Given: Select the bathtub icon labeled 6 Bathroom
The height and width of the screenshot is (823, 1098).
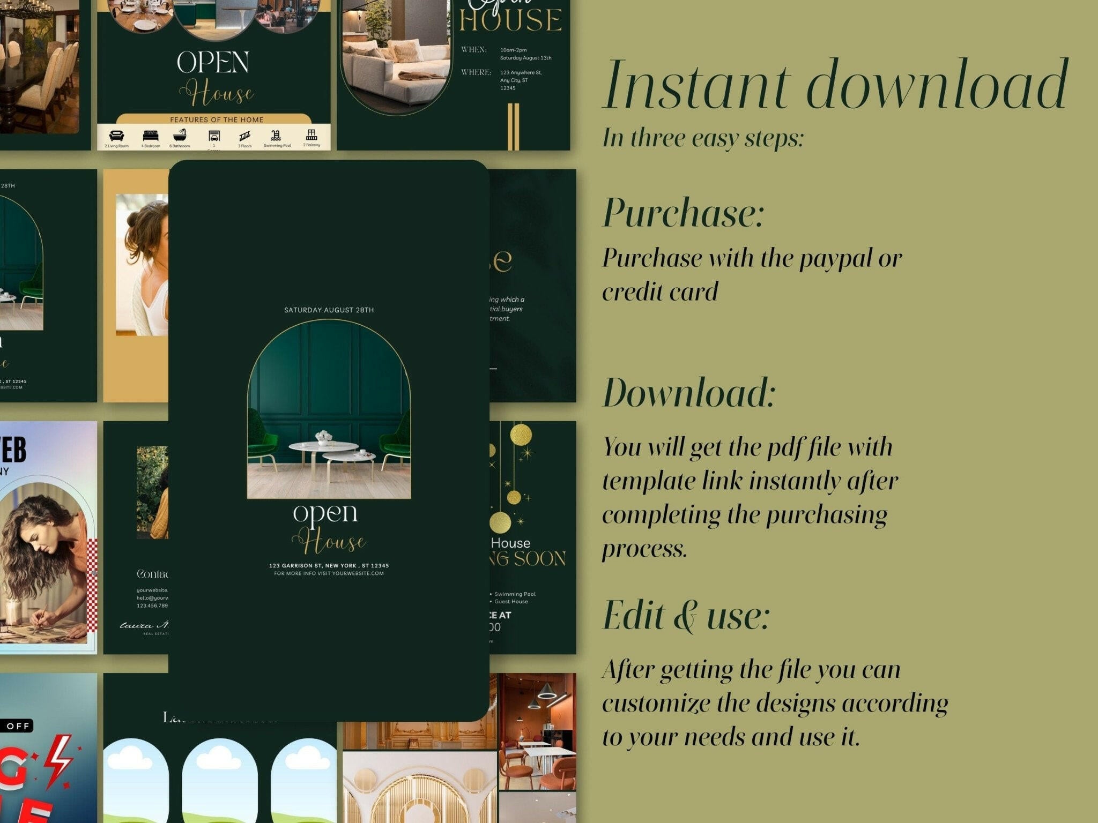Looking at the screenshot, I should [x=180, y=134].
